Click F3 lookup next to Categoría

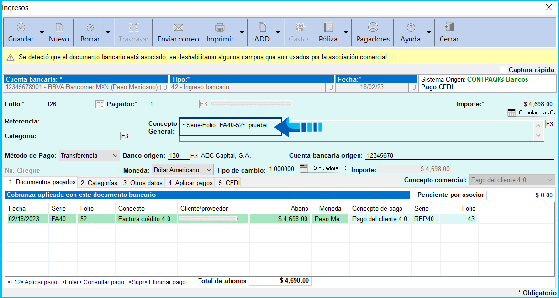coord(125,136)
